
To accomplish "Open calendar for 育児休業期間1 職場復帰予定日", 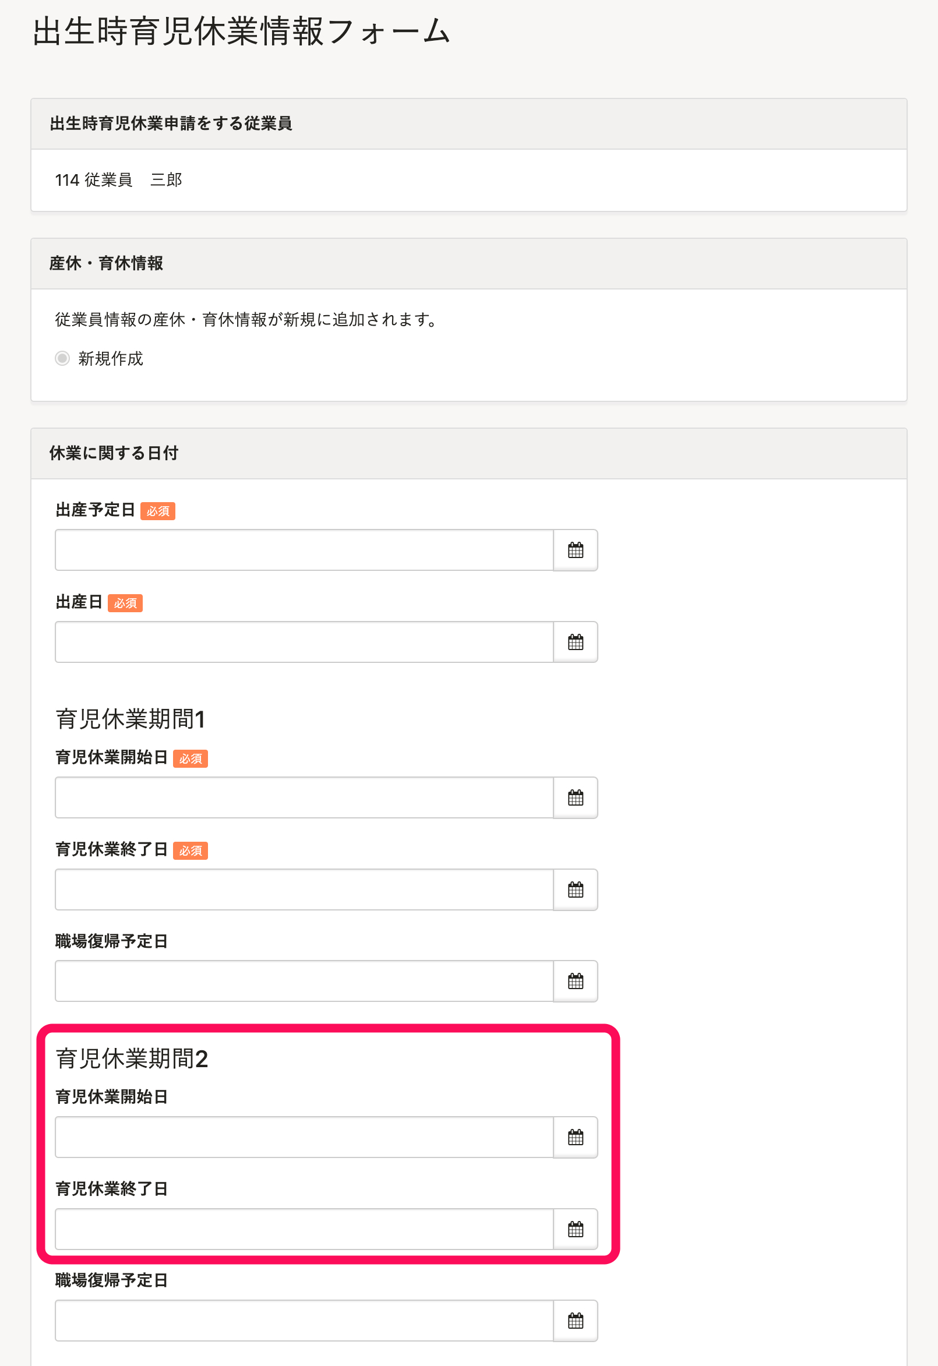I will (576, 981).
